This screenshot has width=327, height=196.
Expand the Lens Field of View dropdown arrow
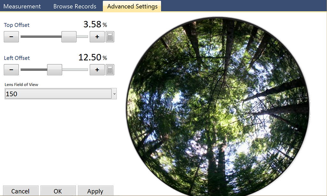point(114,94)
